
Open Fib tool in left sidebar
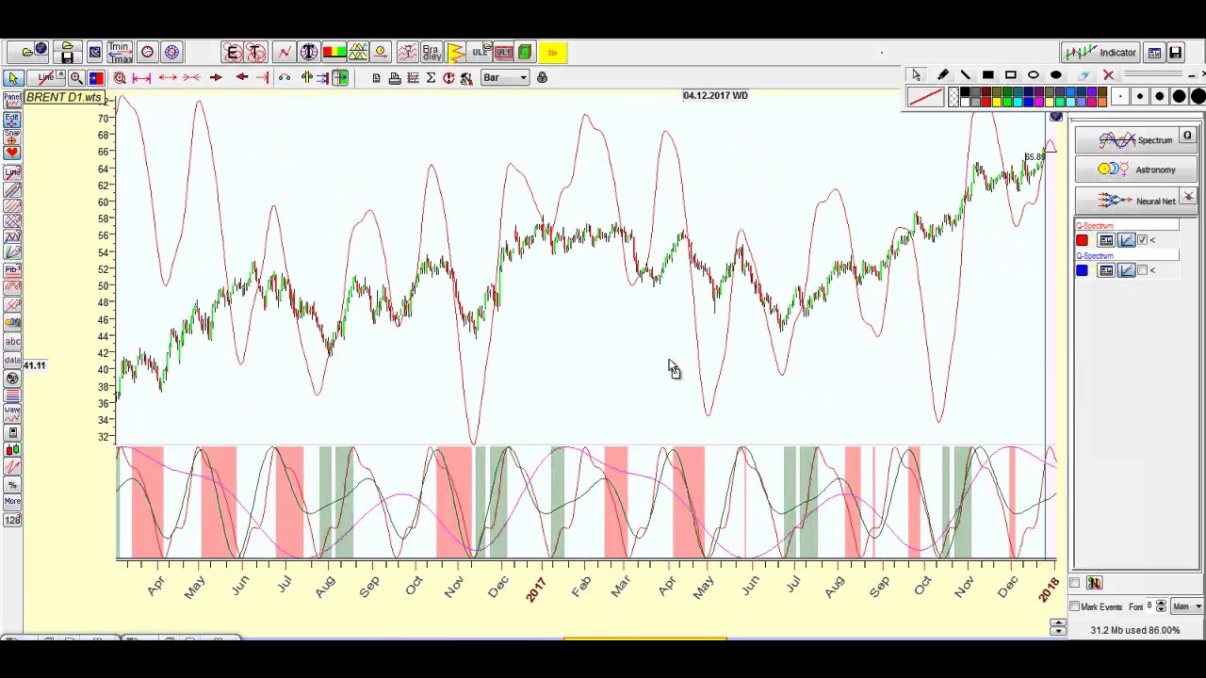[12, 269]
